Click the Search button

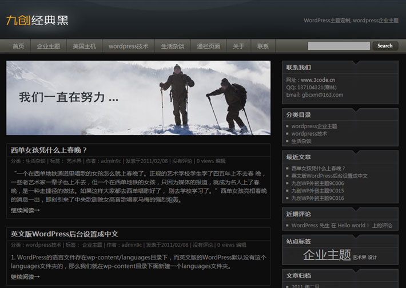[x=385, y=46]
